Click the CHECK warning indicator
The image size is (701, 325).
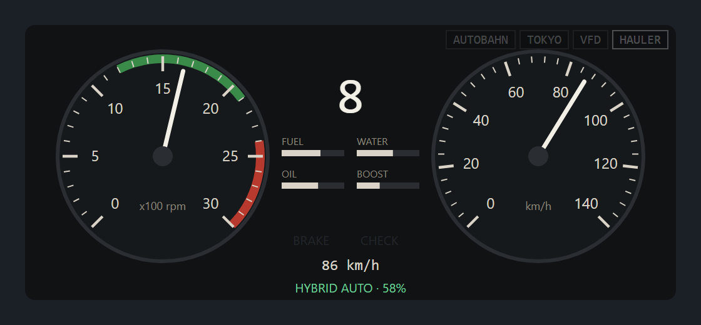pyautogui.click(x=379, y=241)
